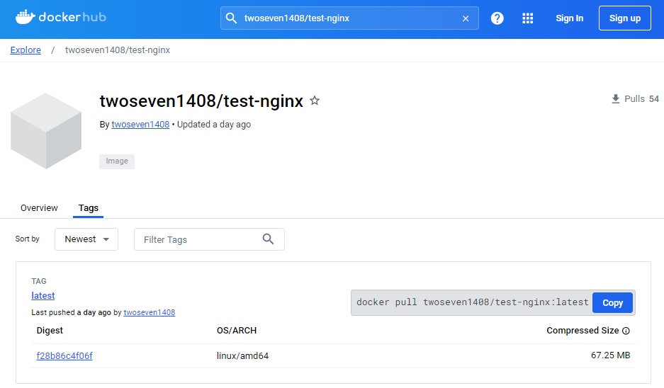Click the linux/amd64 OS/ARCH cell
The width and height of the screenshot is (664, 388).
click(242, 356)
